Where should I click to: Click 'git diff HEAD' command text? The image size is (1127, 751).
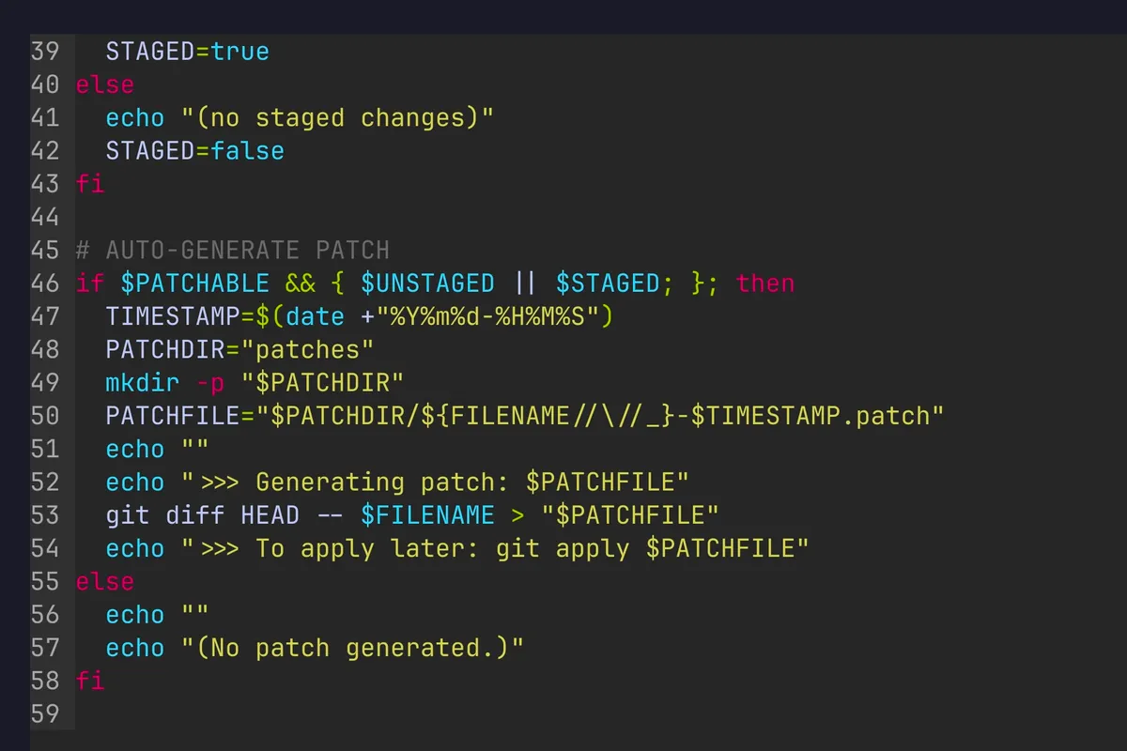202,515
